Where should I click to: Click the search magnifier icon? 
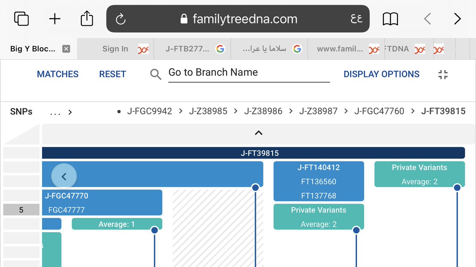[x=156, y=74]
